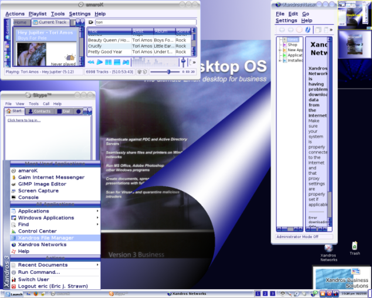
Task: Choose Run Command from the Launch menu
Action: click(55, 272)
